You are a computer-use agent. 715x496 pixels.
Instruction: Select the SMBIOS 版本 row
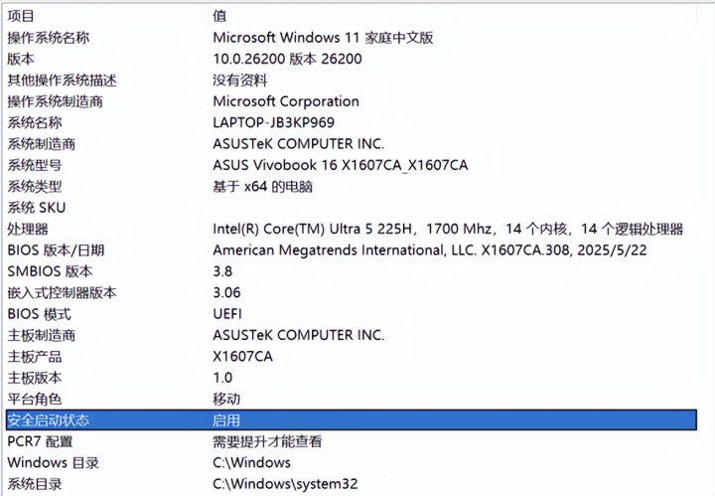50,271
